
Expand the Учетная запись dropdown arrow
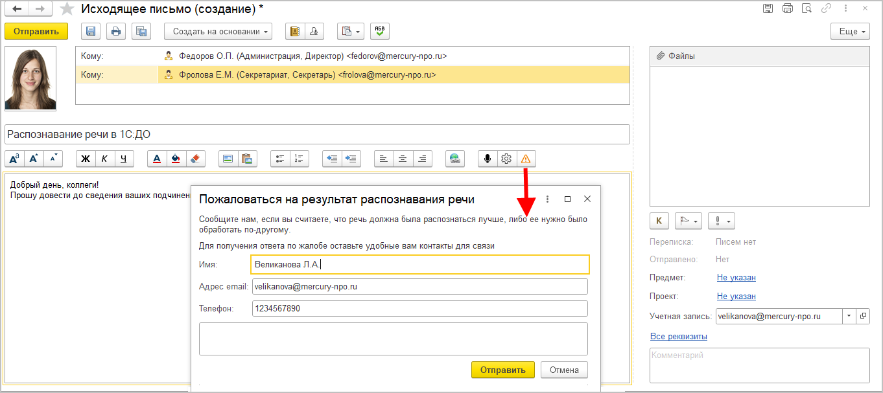(x=849, y=317)
